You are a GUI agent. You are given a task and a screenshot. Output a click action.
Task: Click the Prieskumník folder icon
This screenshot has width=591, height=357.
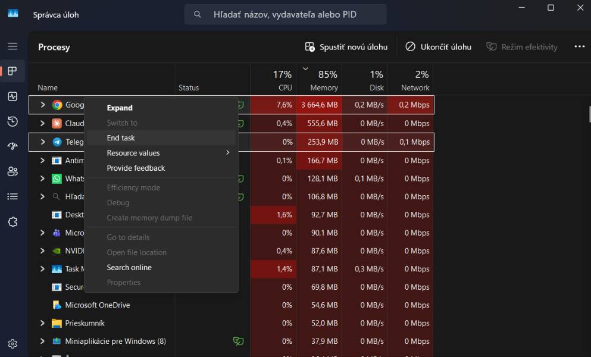coord(57,323)
